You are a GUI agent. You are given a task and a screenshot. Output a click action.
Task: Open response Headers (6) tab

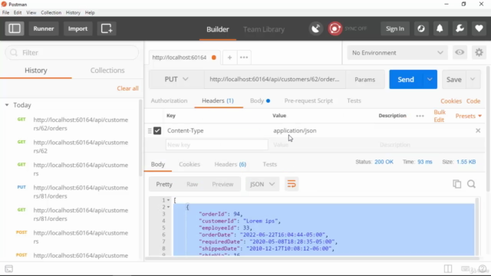point(230,164)
